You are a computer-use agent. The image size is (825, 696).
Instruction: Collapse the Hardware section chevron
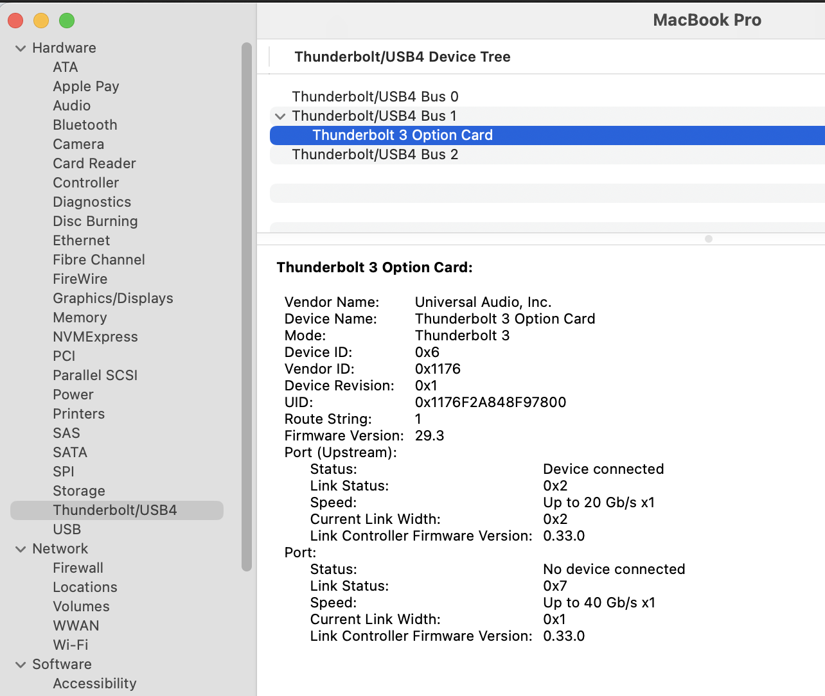tap(21, 48)
